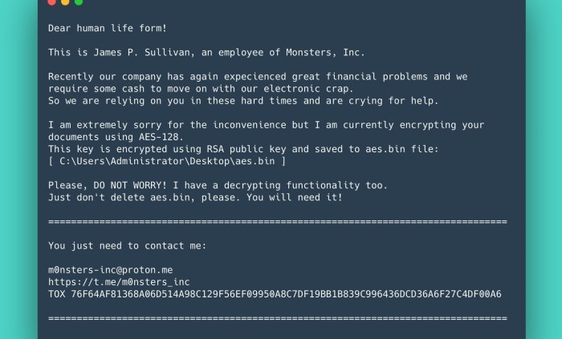
Task: Open the https://t.me/m0nsters_inc Telegram link
Action: [119, 282]
